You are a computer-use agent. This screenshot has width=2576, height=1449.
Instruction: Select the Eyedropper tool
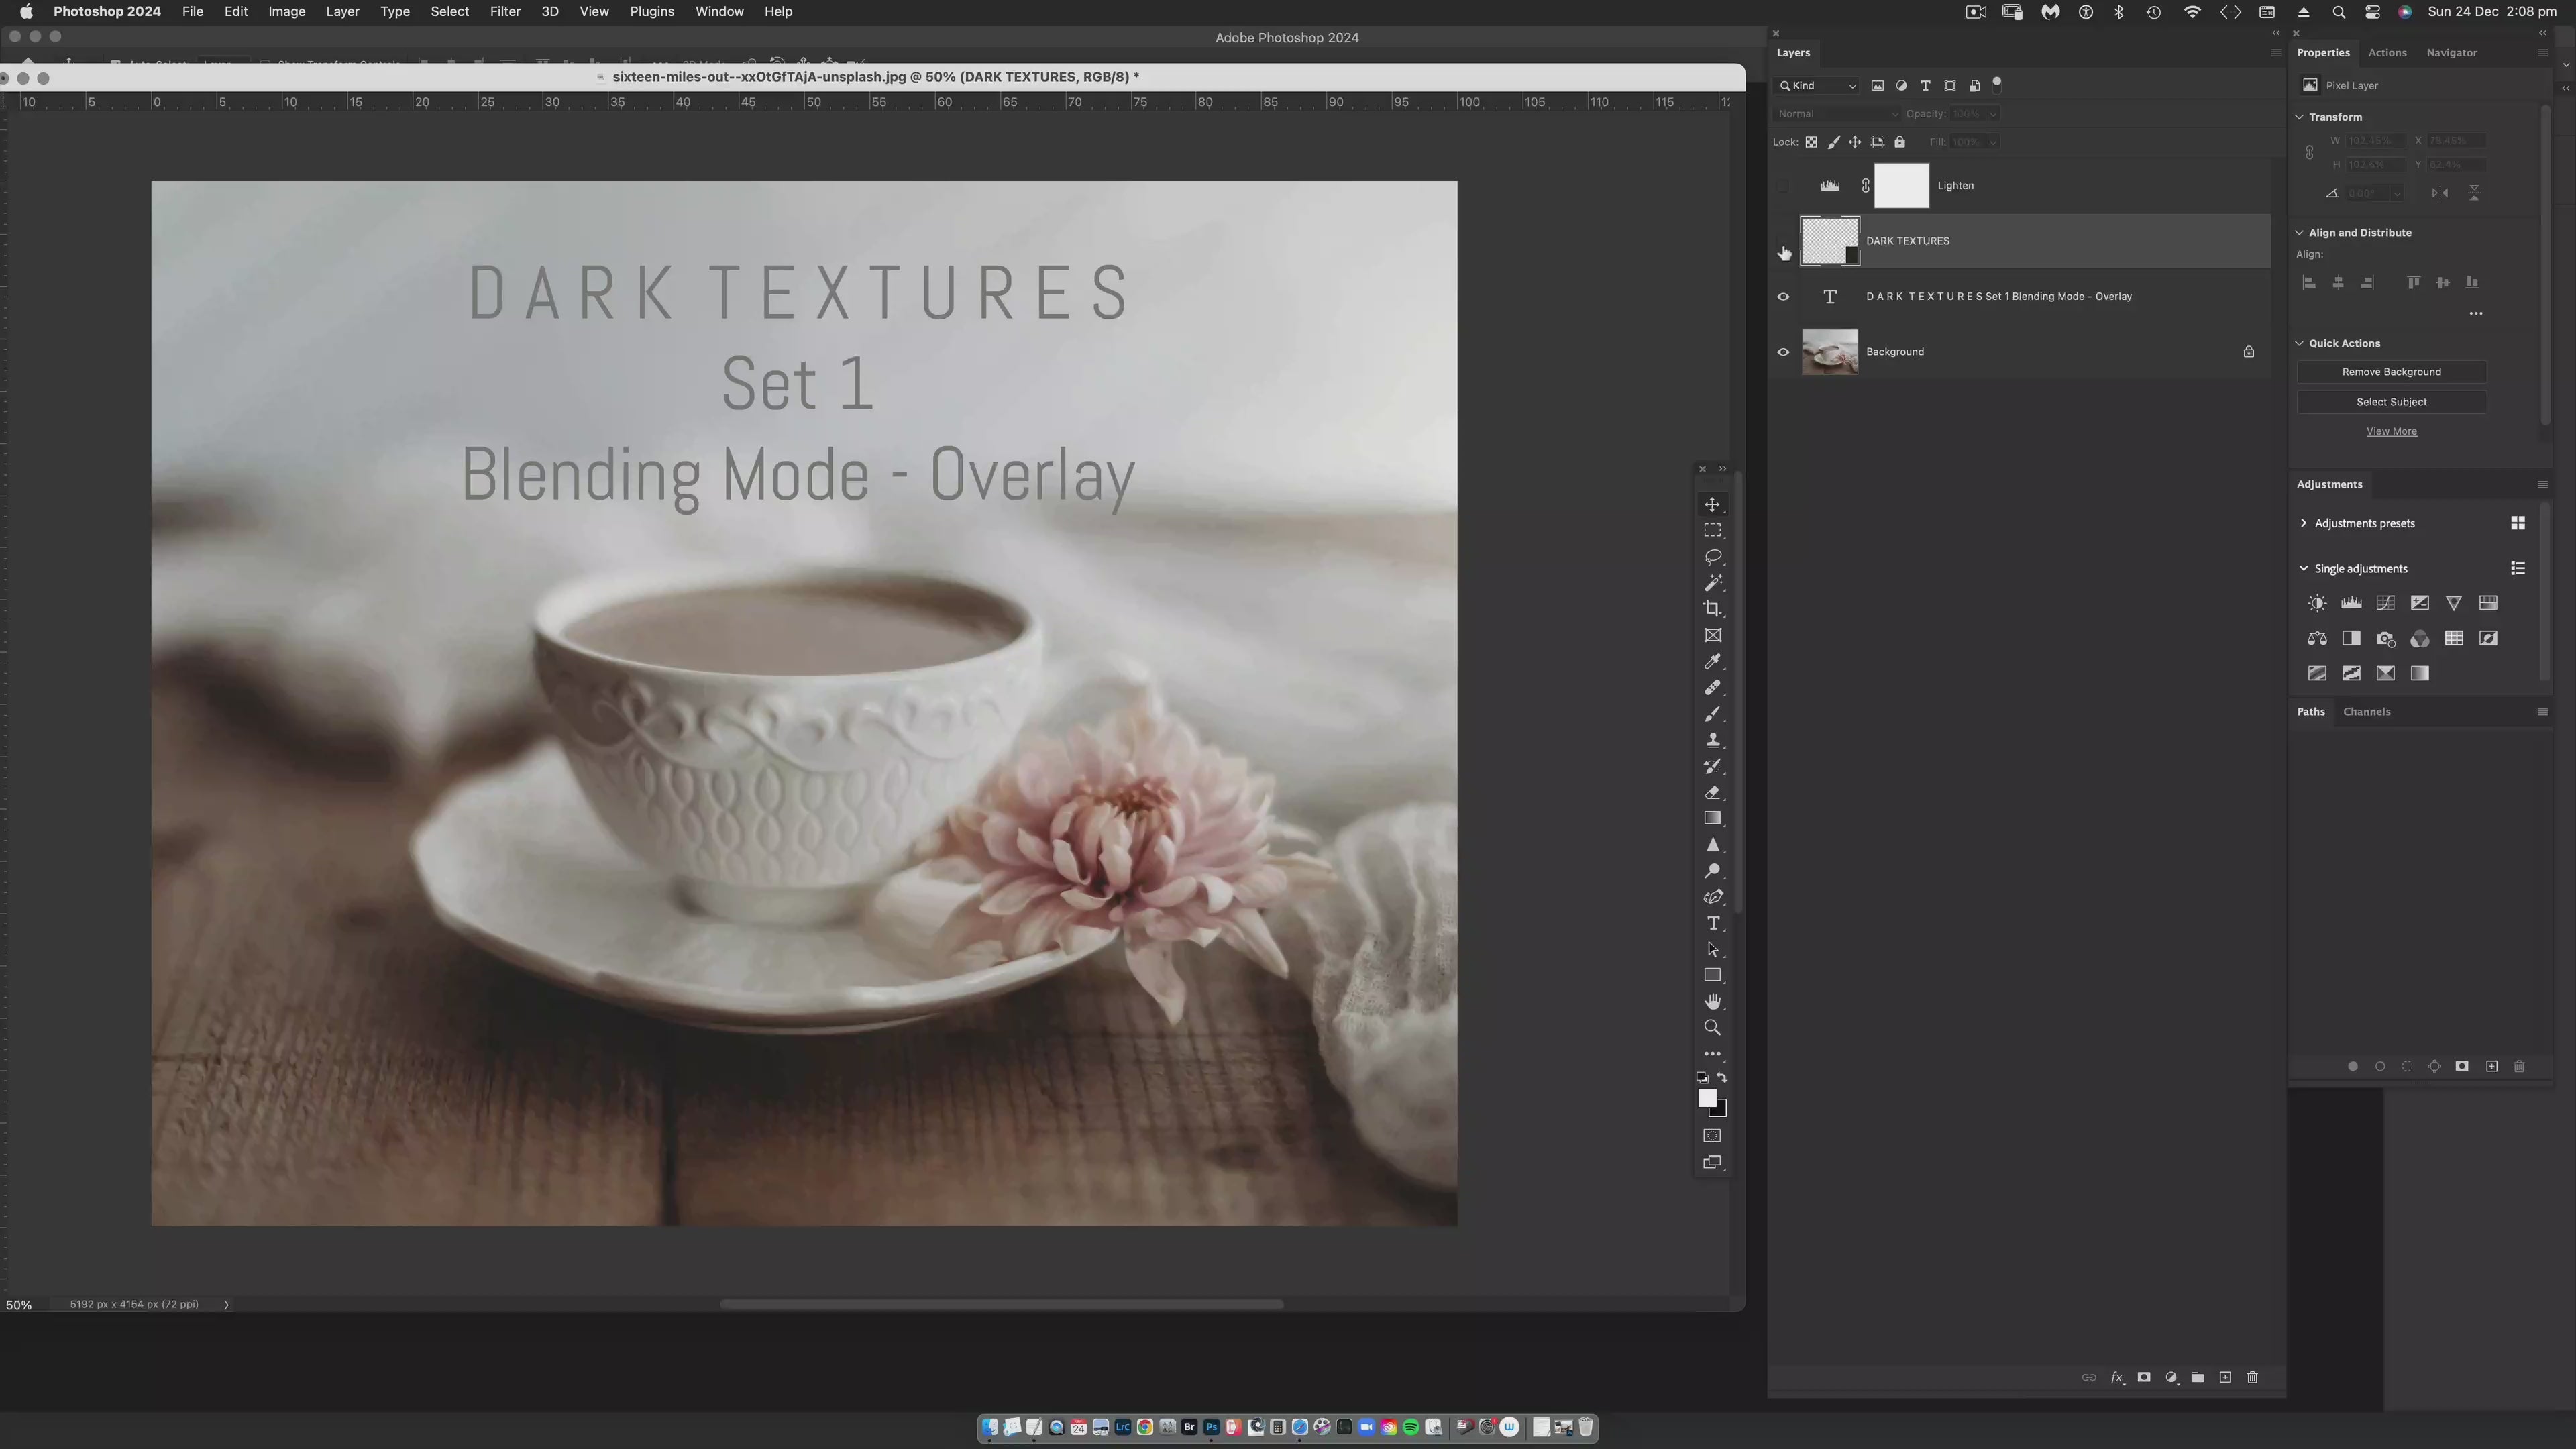pos(1713,662)
